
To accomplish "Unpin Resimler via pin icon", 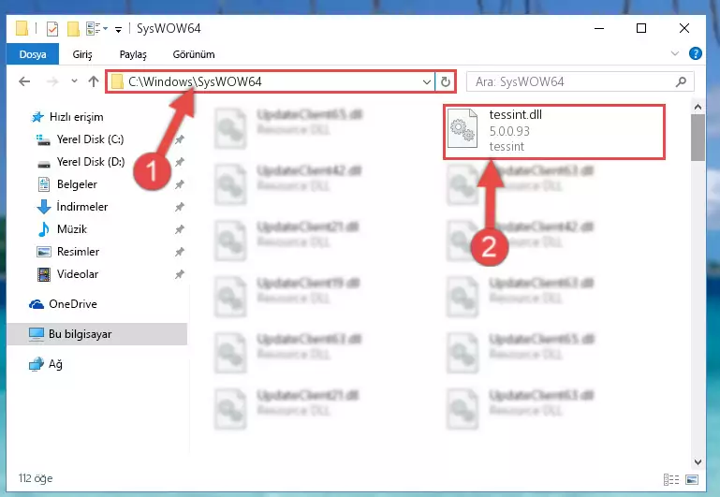I will coord(180,252).
